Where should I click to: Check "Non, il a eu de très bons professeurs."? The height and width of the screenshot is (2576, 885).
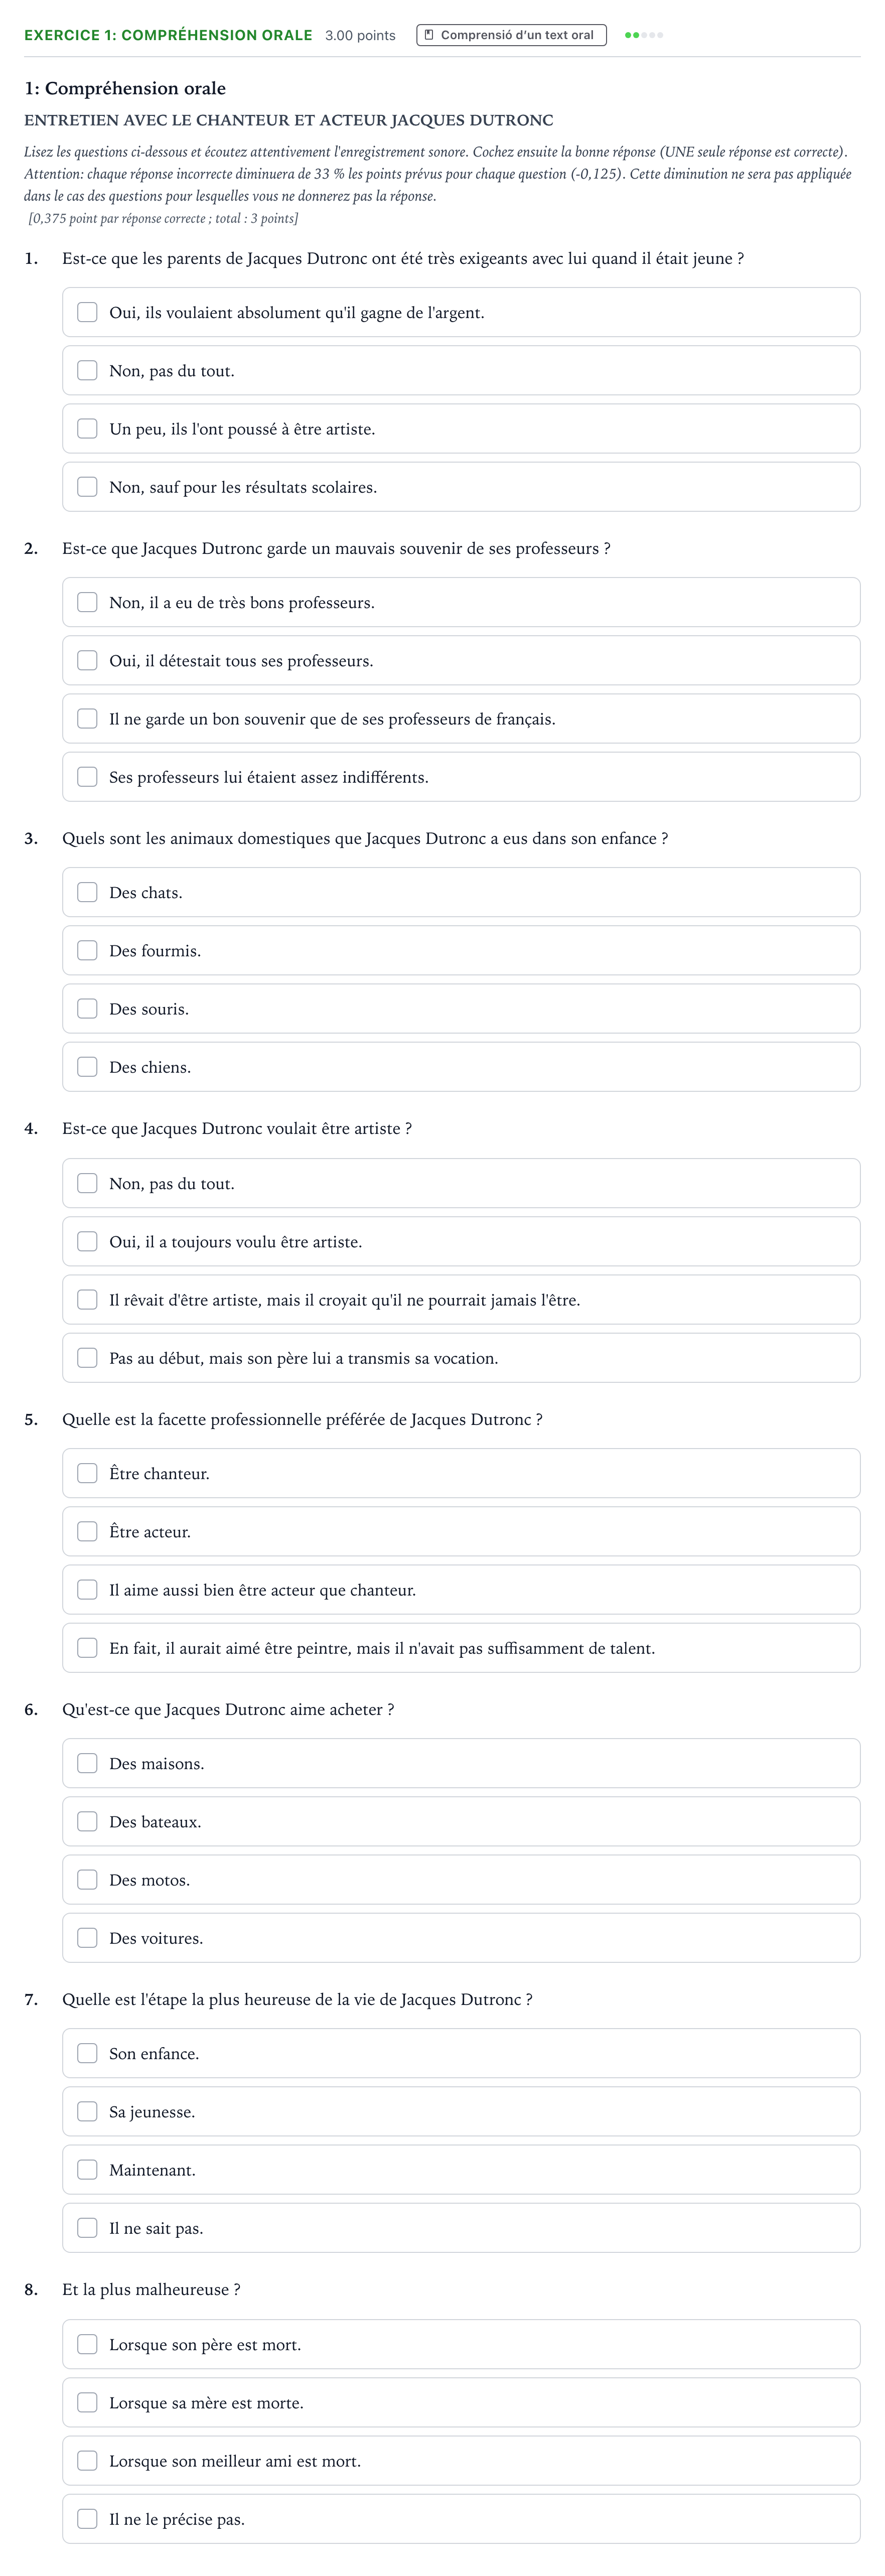[88, 602]
